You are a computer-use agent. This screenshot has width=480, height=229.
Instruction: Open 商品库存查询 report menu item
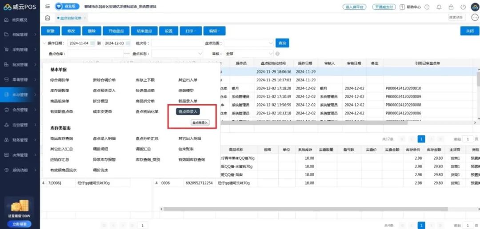(62, 138)
